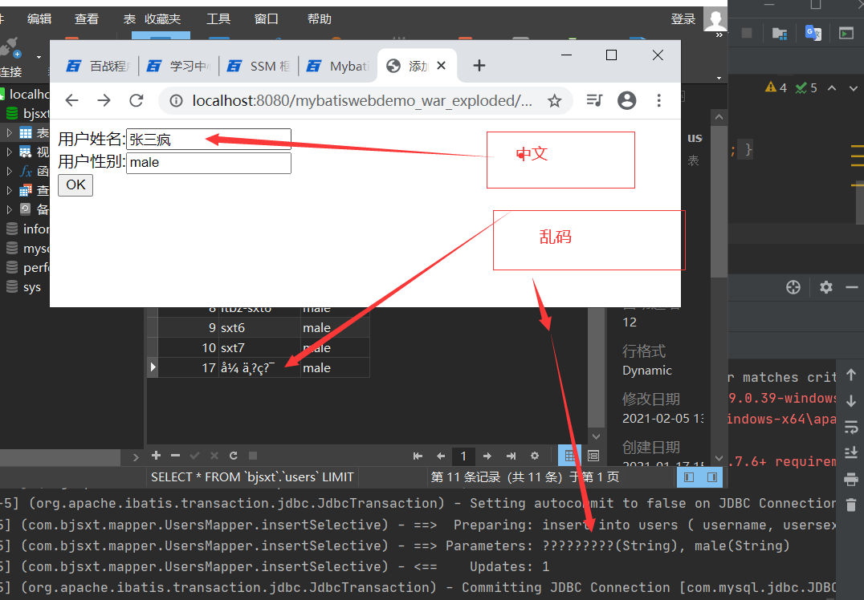Open the browser media control icon
The image size is (864, 600).
594,100
